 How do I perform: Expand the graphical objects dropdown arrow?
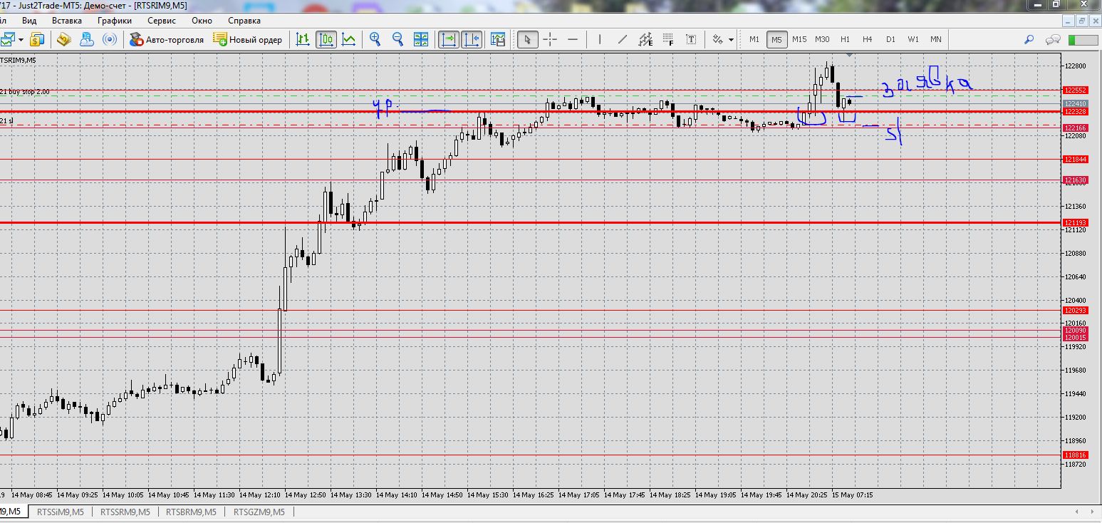tap(732, 40)
